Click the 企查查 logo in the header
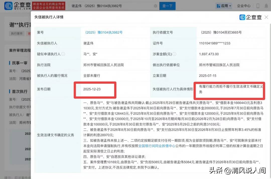The width and height of the screenshot is (271, 179). click(18, 6)
